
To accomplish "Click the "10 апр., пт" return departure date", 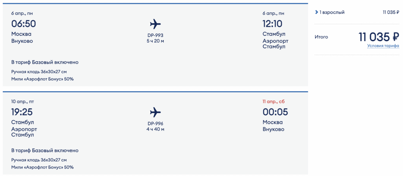I will [23, 101].
